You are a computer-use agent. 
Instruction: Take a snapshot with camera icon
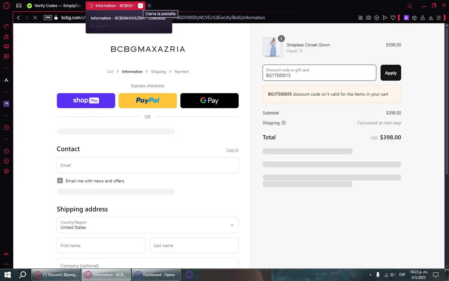368,18
